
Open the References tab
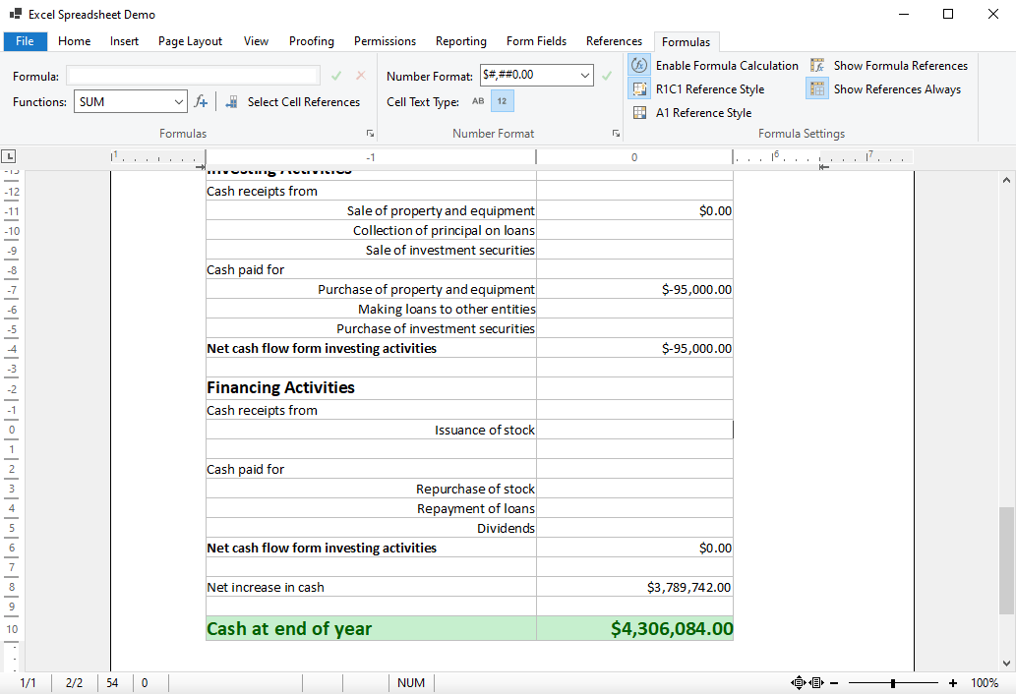pos(615,40)
